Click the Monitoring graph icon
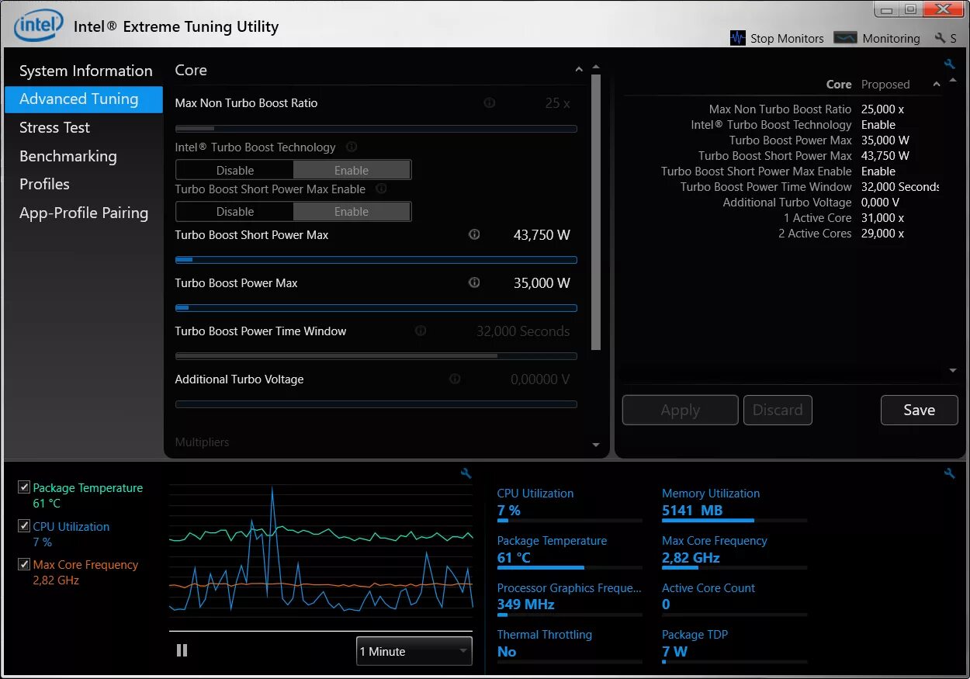 [845, 38]
